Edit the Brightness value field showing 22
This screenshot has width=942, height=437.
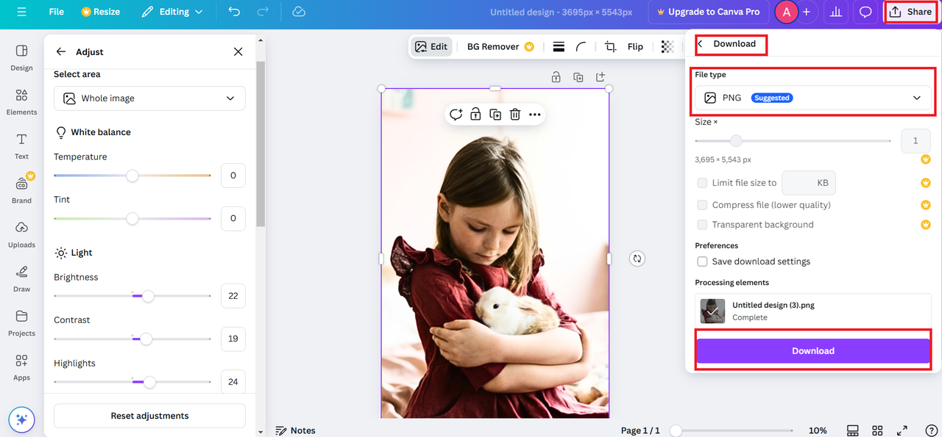[233, 296]
